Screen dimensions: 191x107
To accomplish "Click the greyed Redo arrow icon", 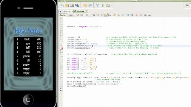I will 90,5.
